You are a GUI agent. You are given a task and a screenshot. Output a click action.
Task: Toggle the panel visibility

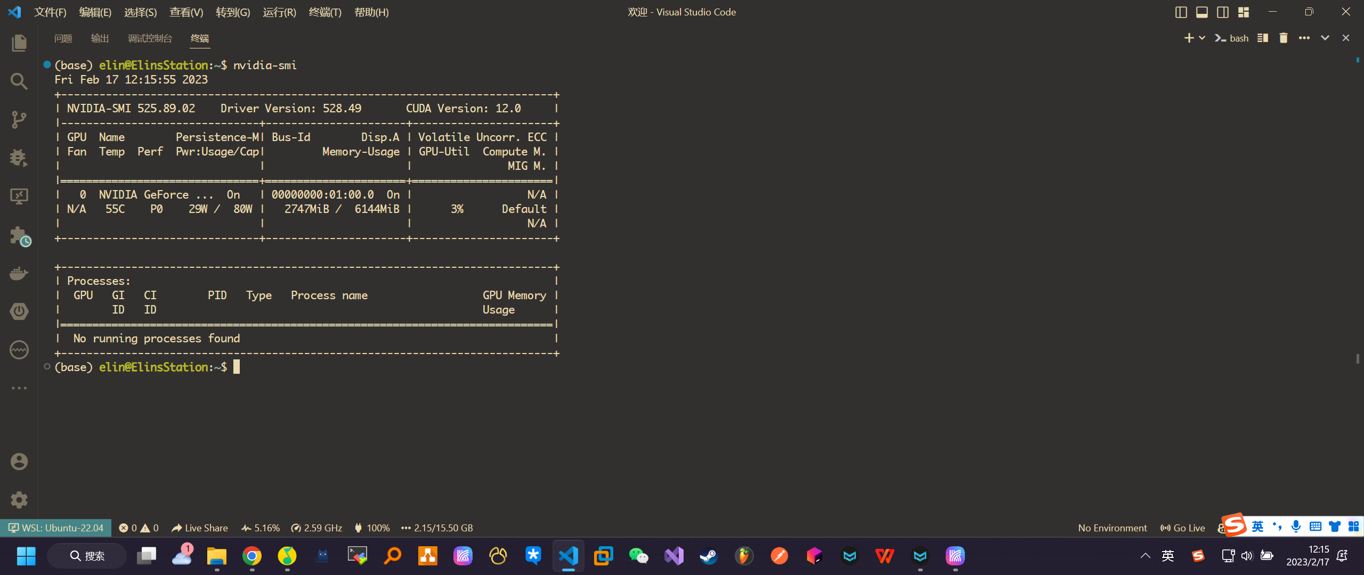(1201, 12)
